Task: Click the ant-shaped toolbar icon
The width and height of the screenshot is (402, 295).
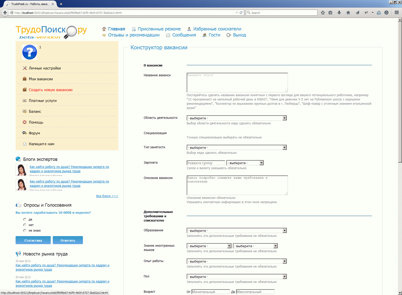Action: pos(366,13)
